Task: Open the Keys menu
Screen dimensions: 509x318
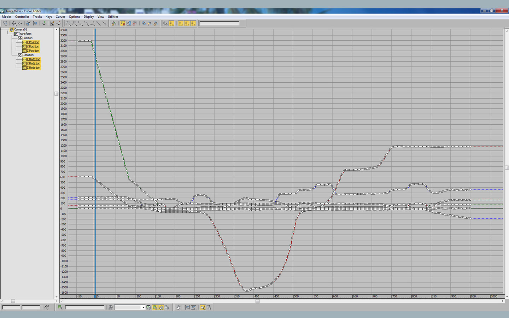Action: [x=49, y=17]
